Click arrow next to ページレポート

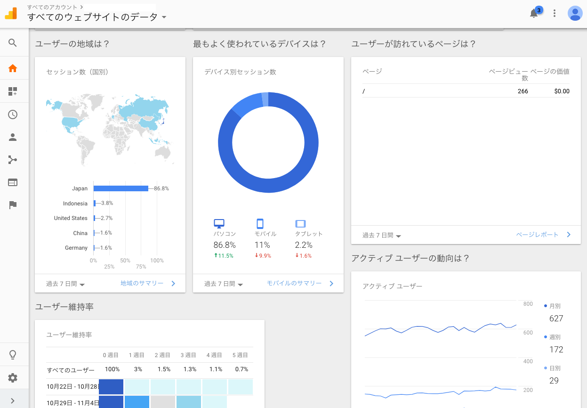point(569,235)
